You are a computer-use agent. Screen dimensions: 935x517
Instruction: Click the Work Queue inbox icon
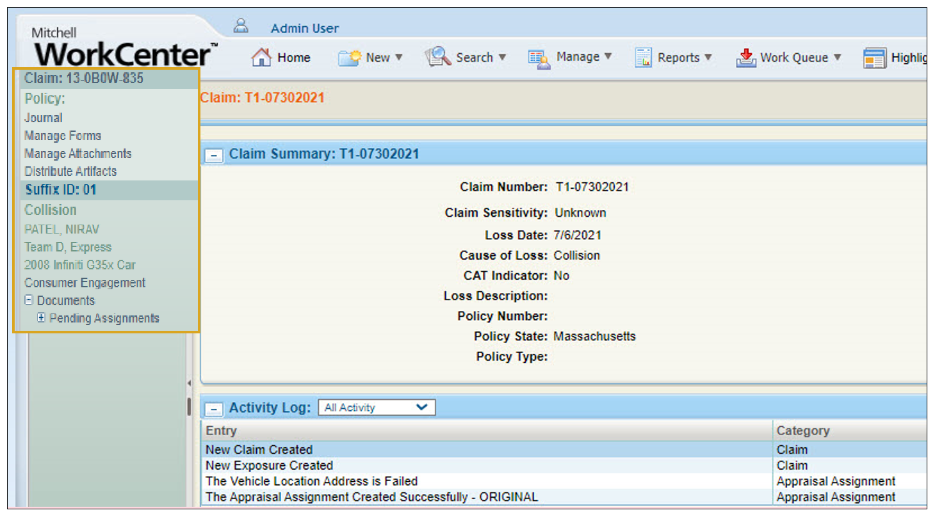click(x=746, y=58)
